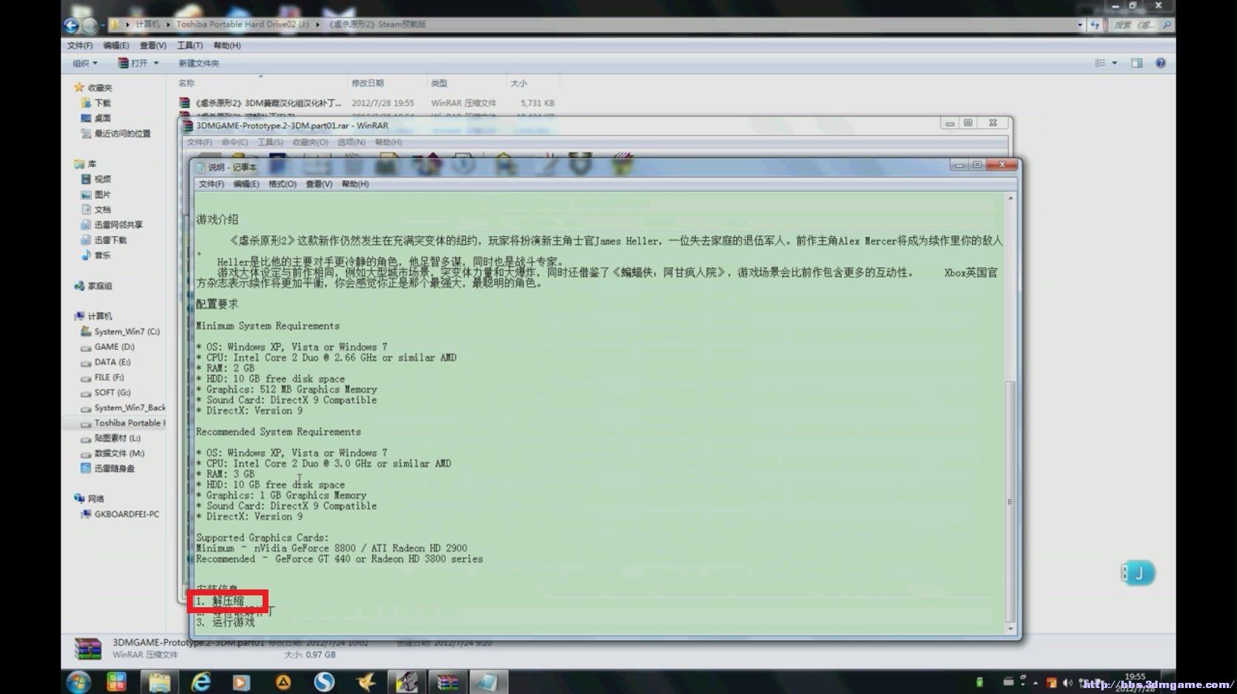Select the 3DM汉化补丁 rar file row
This screenshot has height=694, width=1237.
coord(367,103)
